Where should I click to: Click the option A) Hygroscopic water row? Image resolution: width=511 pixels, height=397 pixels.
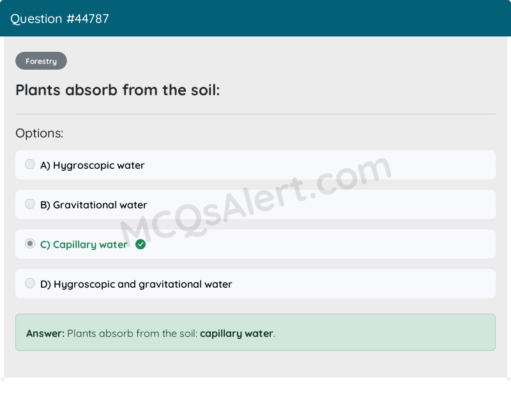(256, 164)
